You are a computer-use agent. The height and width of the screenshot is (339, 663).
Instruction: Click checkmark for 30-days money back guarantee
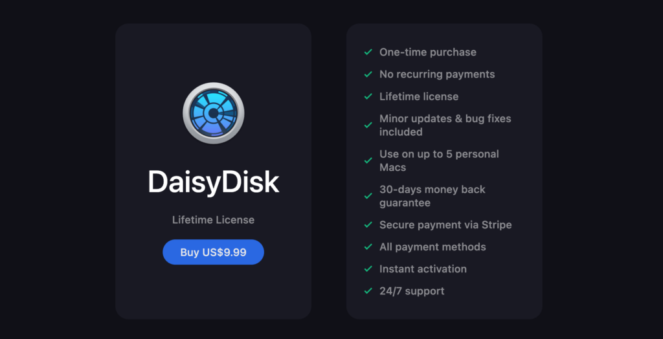pyautogui.click(x=368, y=196)
